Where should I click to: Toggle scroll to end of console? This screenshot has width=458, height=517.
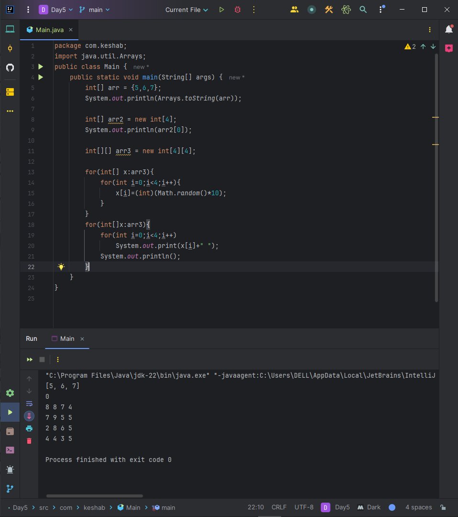pyautogui.click(x=29, y=416)
